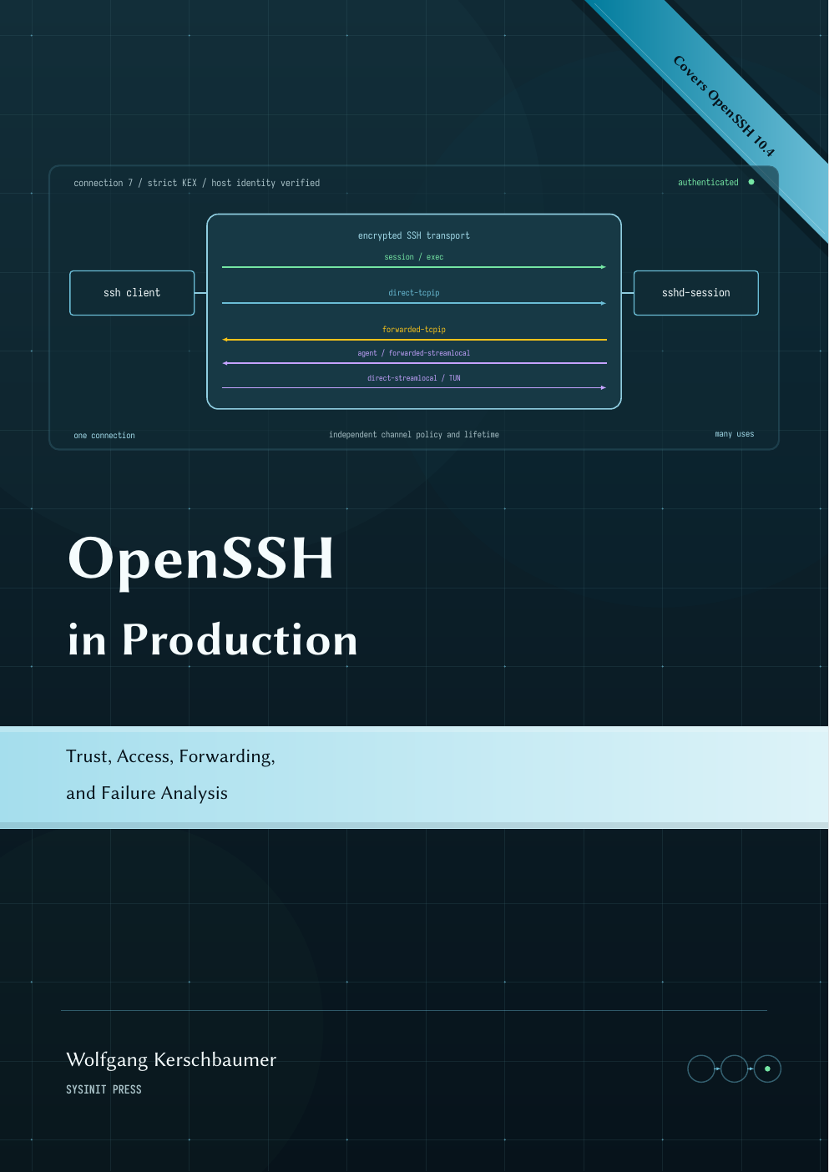Click the 'many uses' caption
The height and width of the screenshot is (1172, 829).
pyautogui.click(x=735, y=434)
